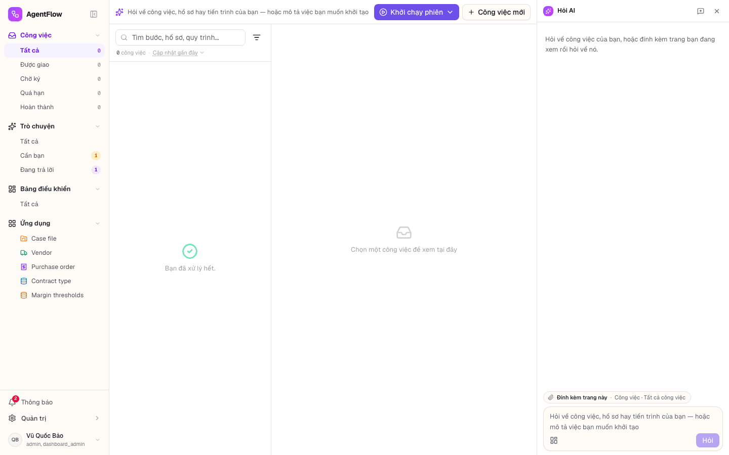Open Tất cả under Bảng điều khiển

pos(54,204)
